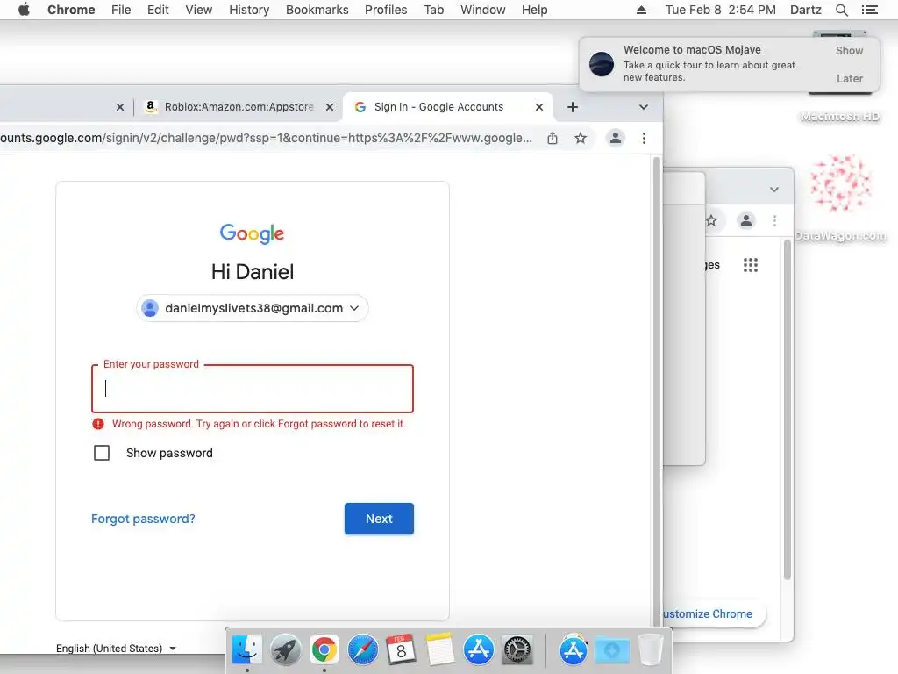The width and height of the screenshot is (898, 674).
Task: Open the Window menu
Action: [x=483, y=10]
